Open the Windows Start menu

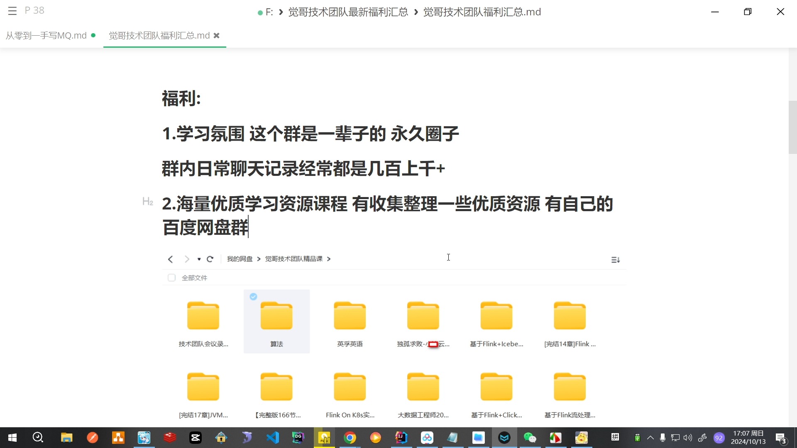click(12, 438)
